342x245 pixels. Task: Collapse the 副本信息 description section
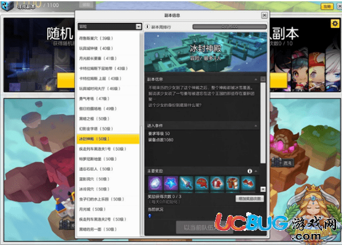point(256,79)
